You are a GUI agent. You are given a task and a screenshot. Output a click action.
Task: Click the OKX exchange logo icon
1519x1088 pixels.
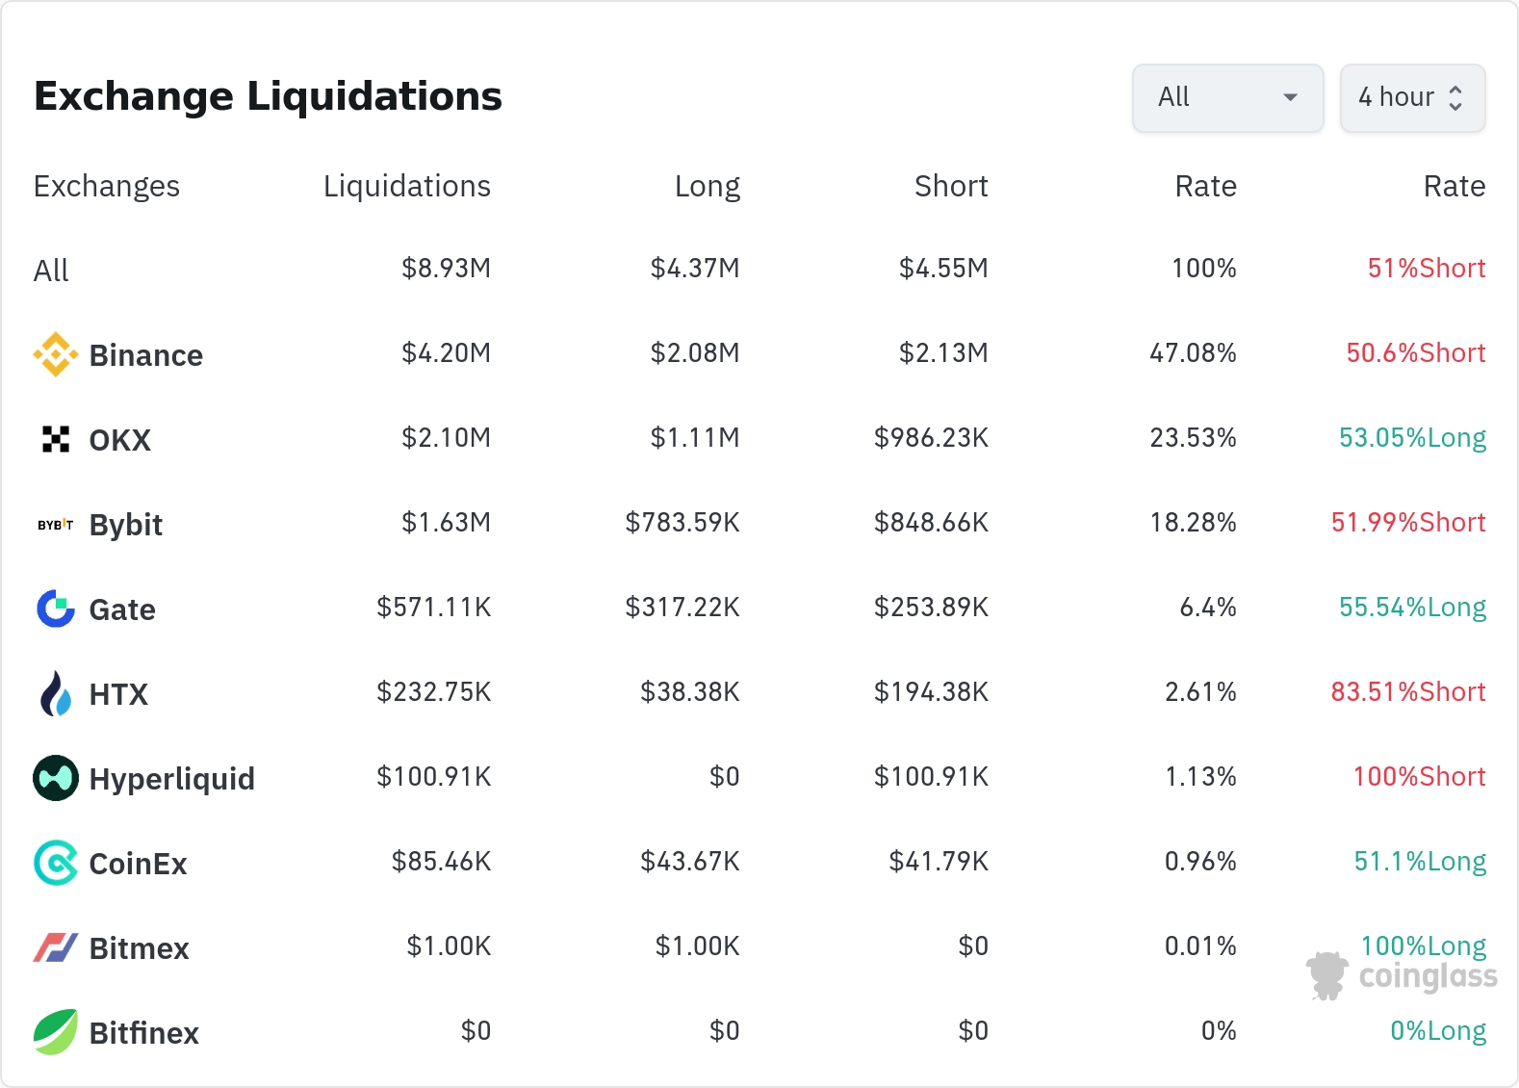pyautogui.click(x=56, y=440)
